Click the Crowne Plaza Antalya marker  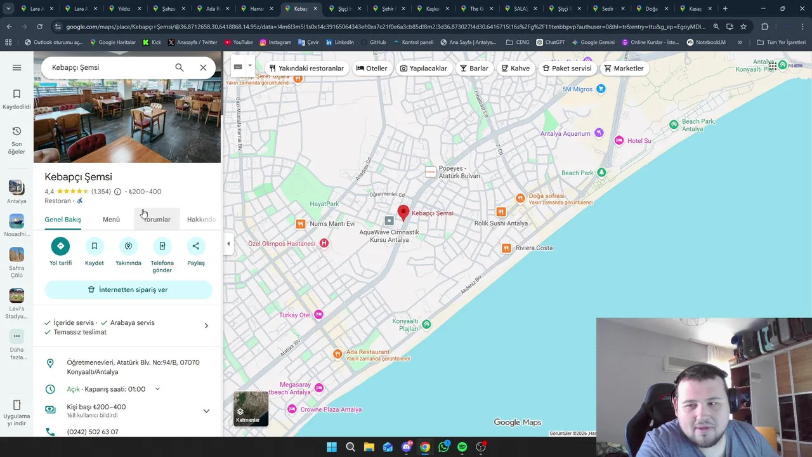(292, 409)
